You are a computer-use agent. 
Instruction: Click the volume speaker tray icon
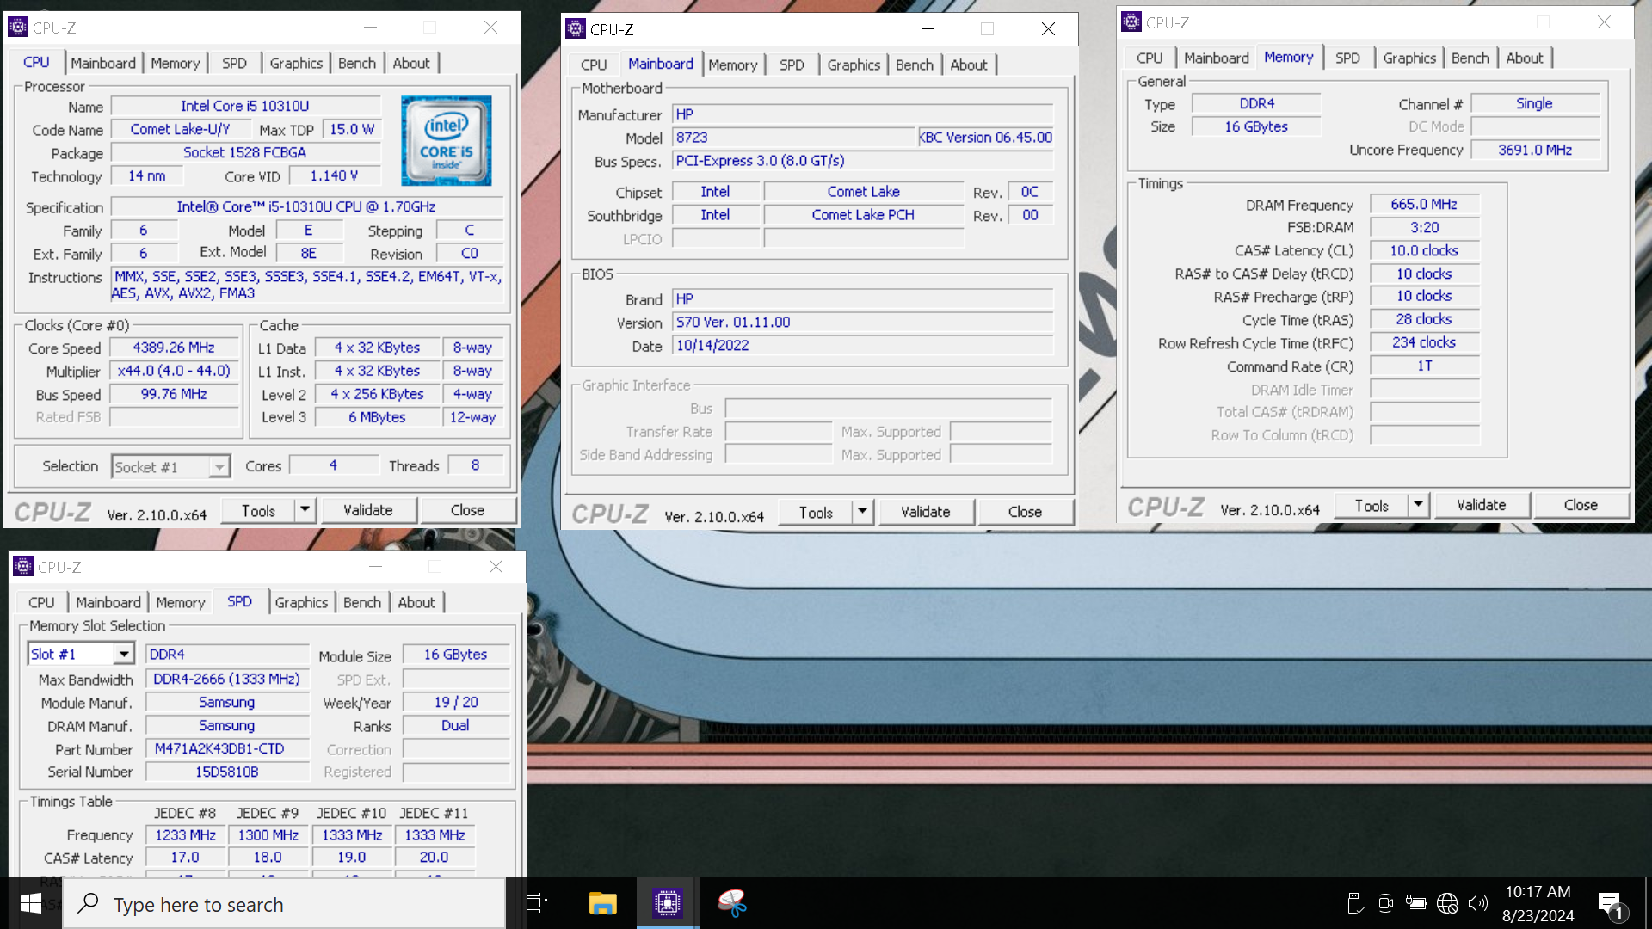[1477, 903]
